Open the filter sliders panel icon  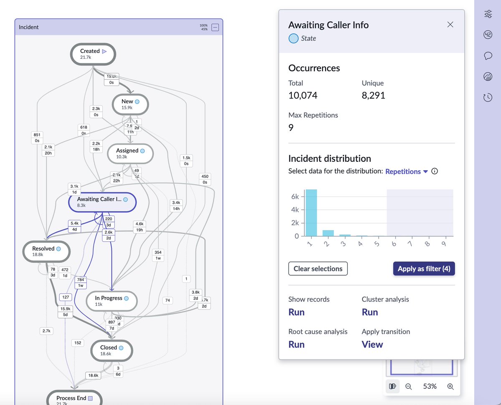point(488,14)
